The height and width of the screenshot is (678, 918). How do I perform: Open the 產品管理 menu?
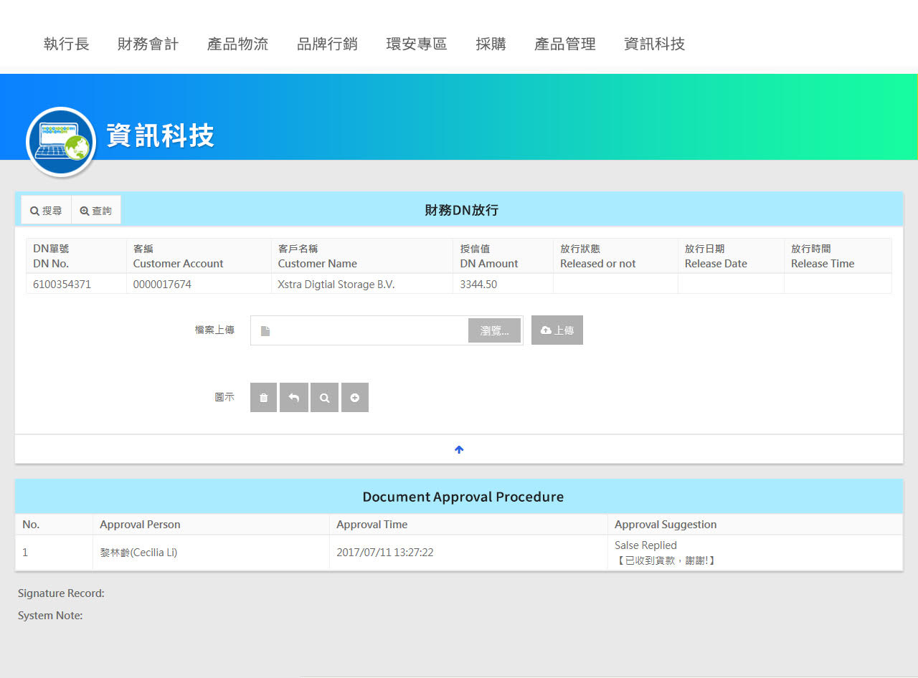(x=565, y=44)
